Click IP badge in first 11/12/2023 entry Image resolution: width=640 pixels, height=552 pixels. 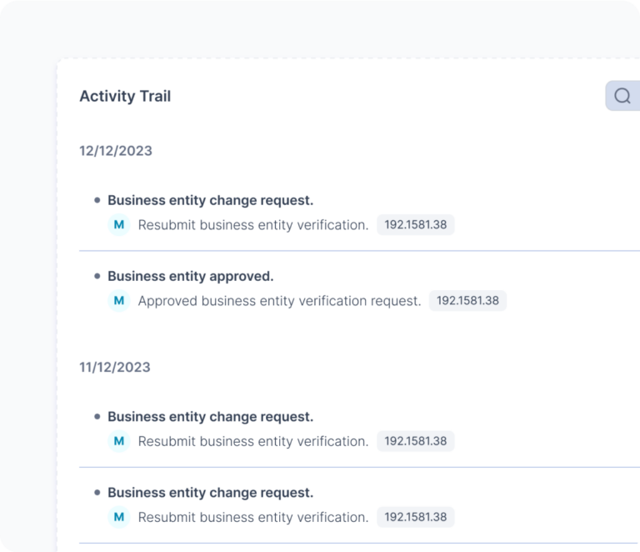(x=415, y=441)
